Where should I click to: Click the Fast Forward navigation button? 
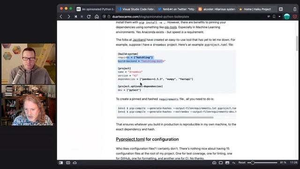(82, 17)
